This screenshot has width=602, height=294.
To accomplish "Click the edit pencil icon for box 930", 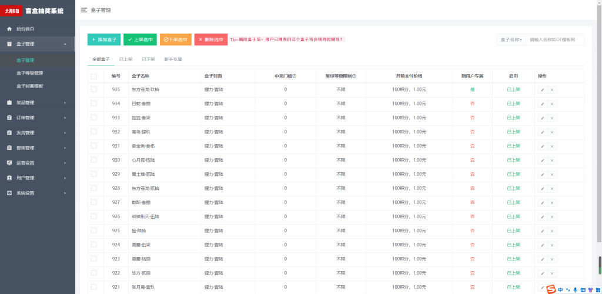I will [x=542, y=160].
